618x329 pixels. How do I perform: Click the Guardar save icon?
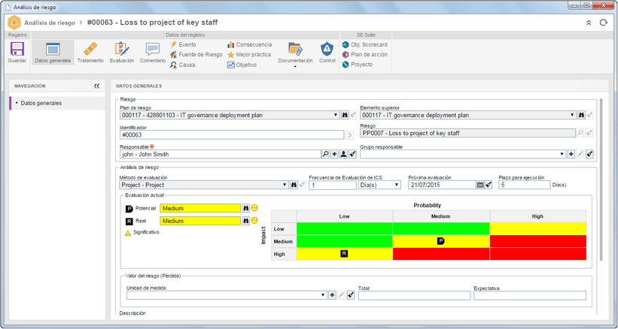click(x=17, y=50)
